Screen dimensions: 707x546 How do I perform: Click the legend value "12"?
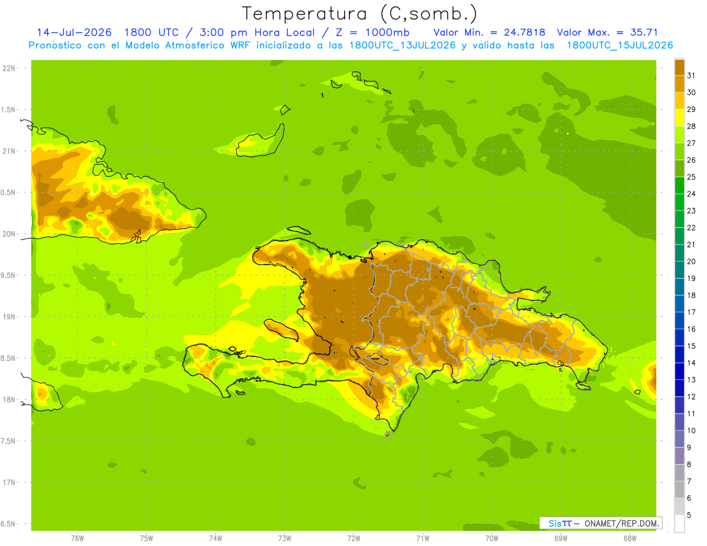coord(692,396)
